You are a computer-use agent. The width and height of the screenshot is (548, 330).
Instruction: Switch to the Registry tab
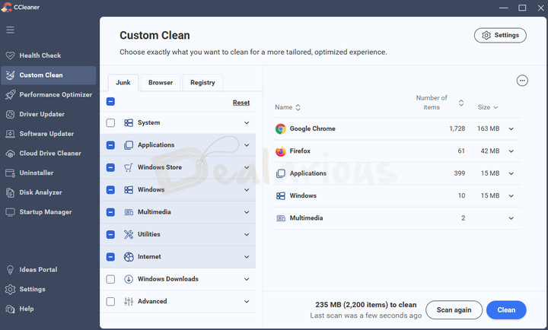pos(202,82)
